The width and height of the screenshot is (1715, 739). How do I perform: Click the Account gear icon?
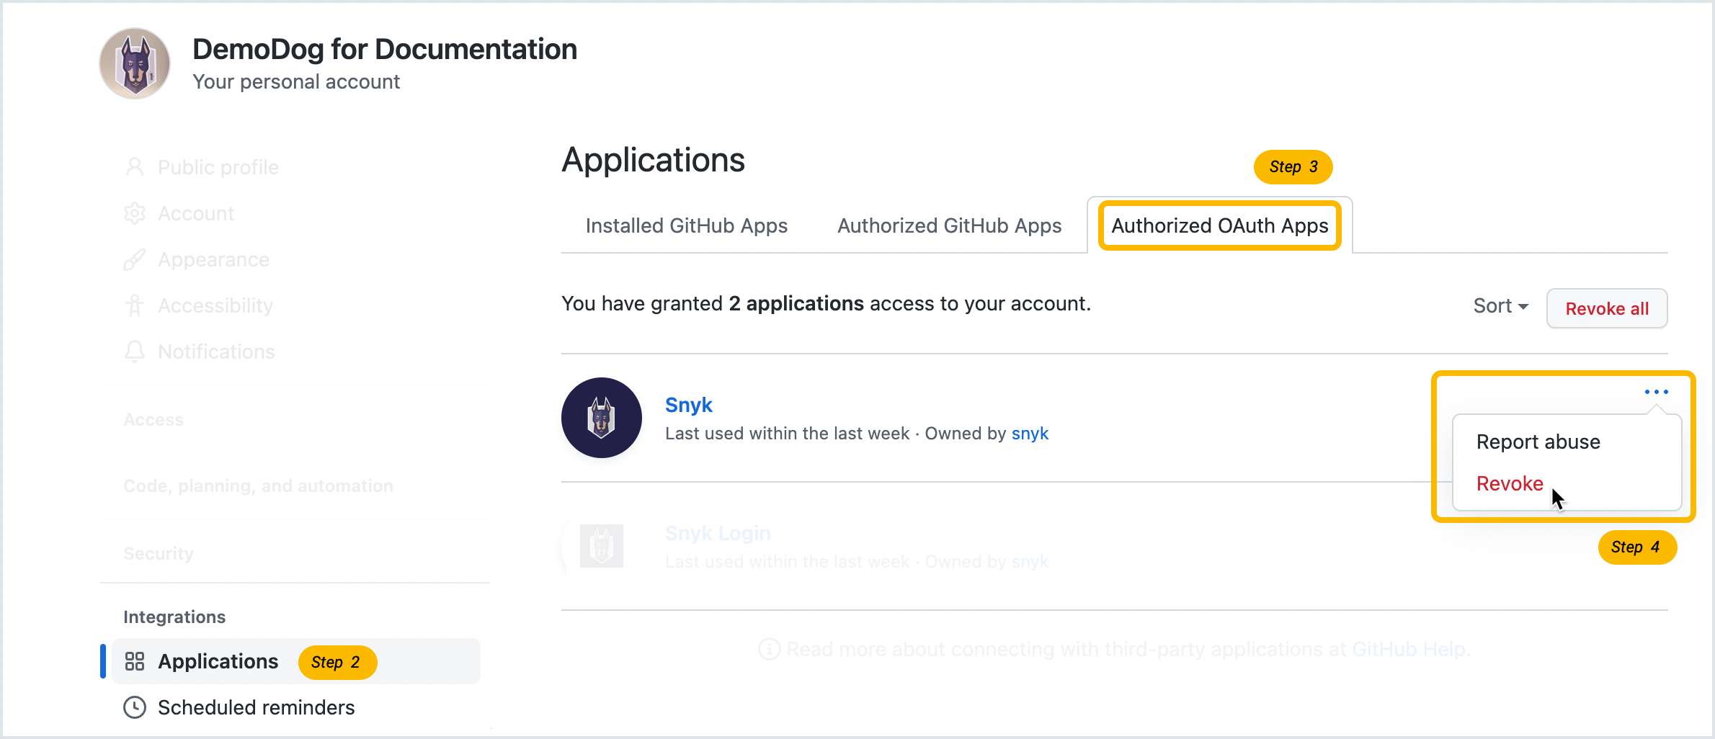tap(135, 212)
